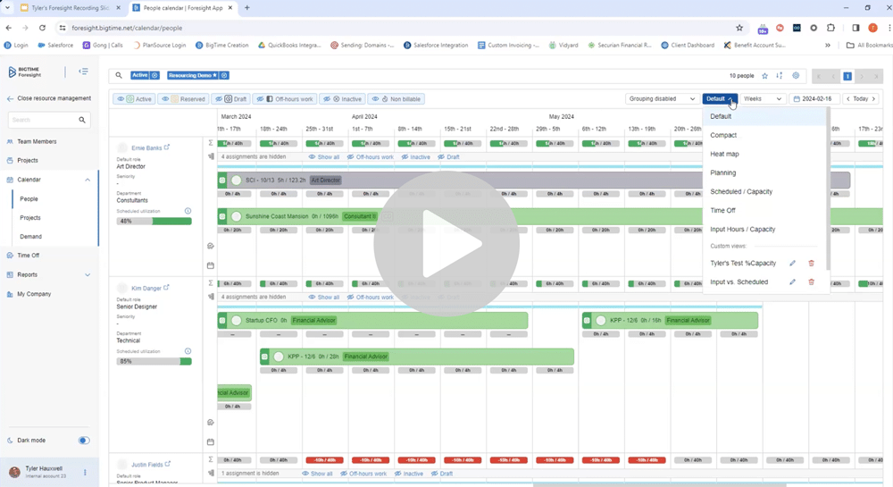Edit Tyler's Test %Capacity custom view
This screenshot has width=893, height=487.
[792, 263]
